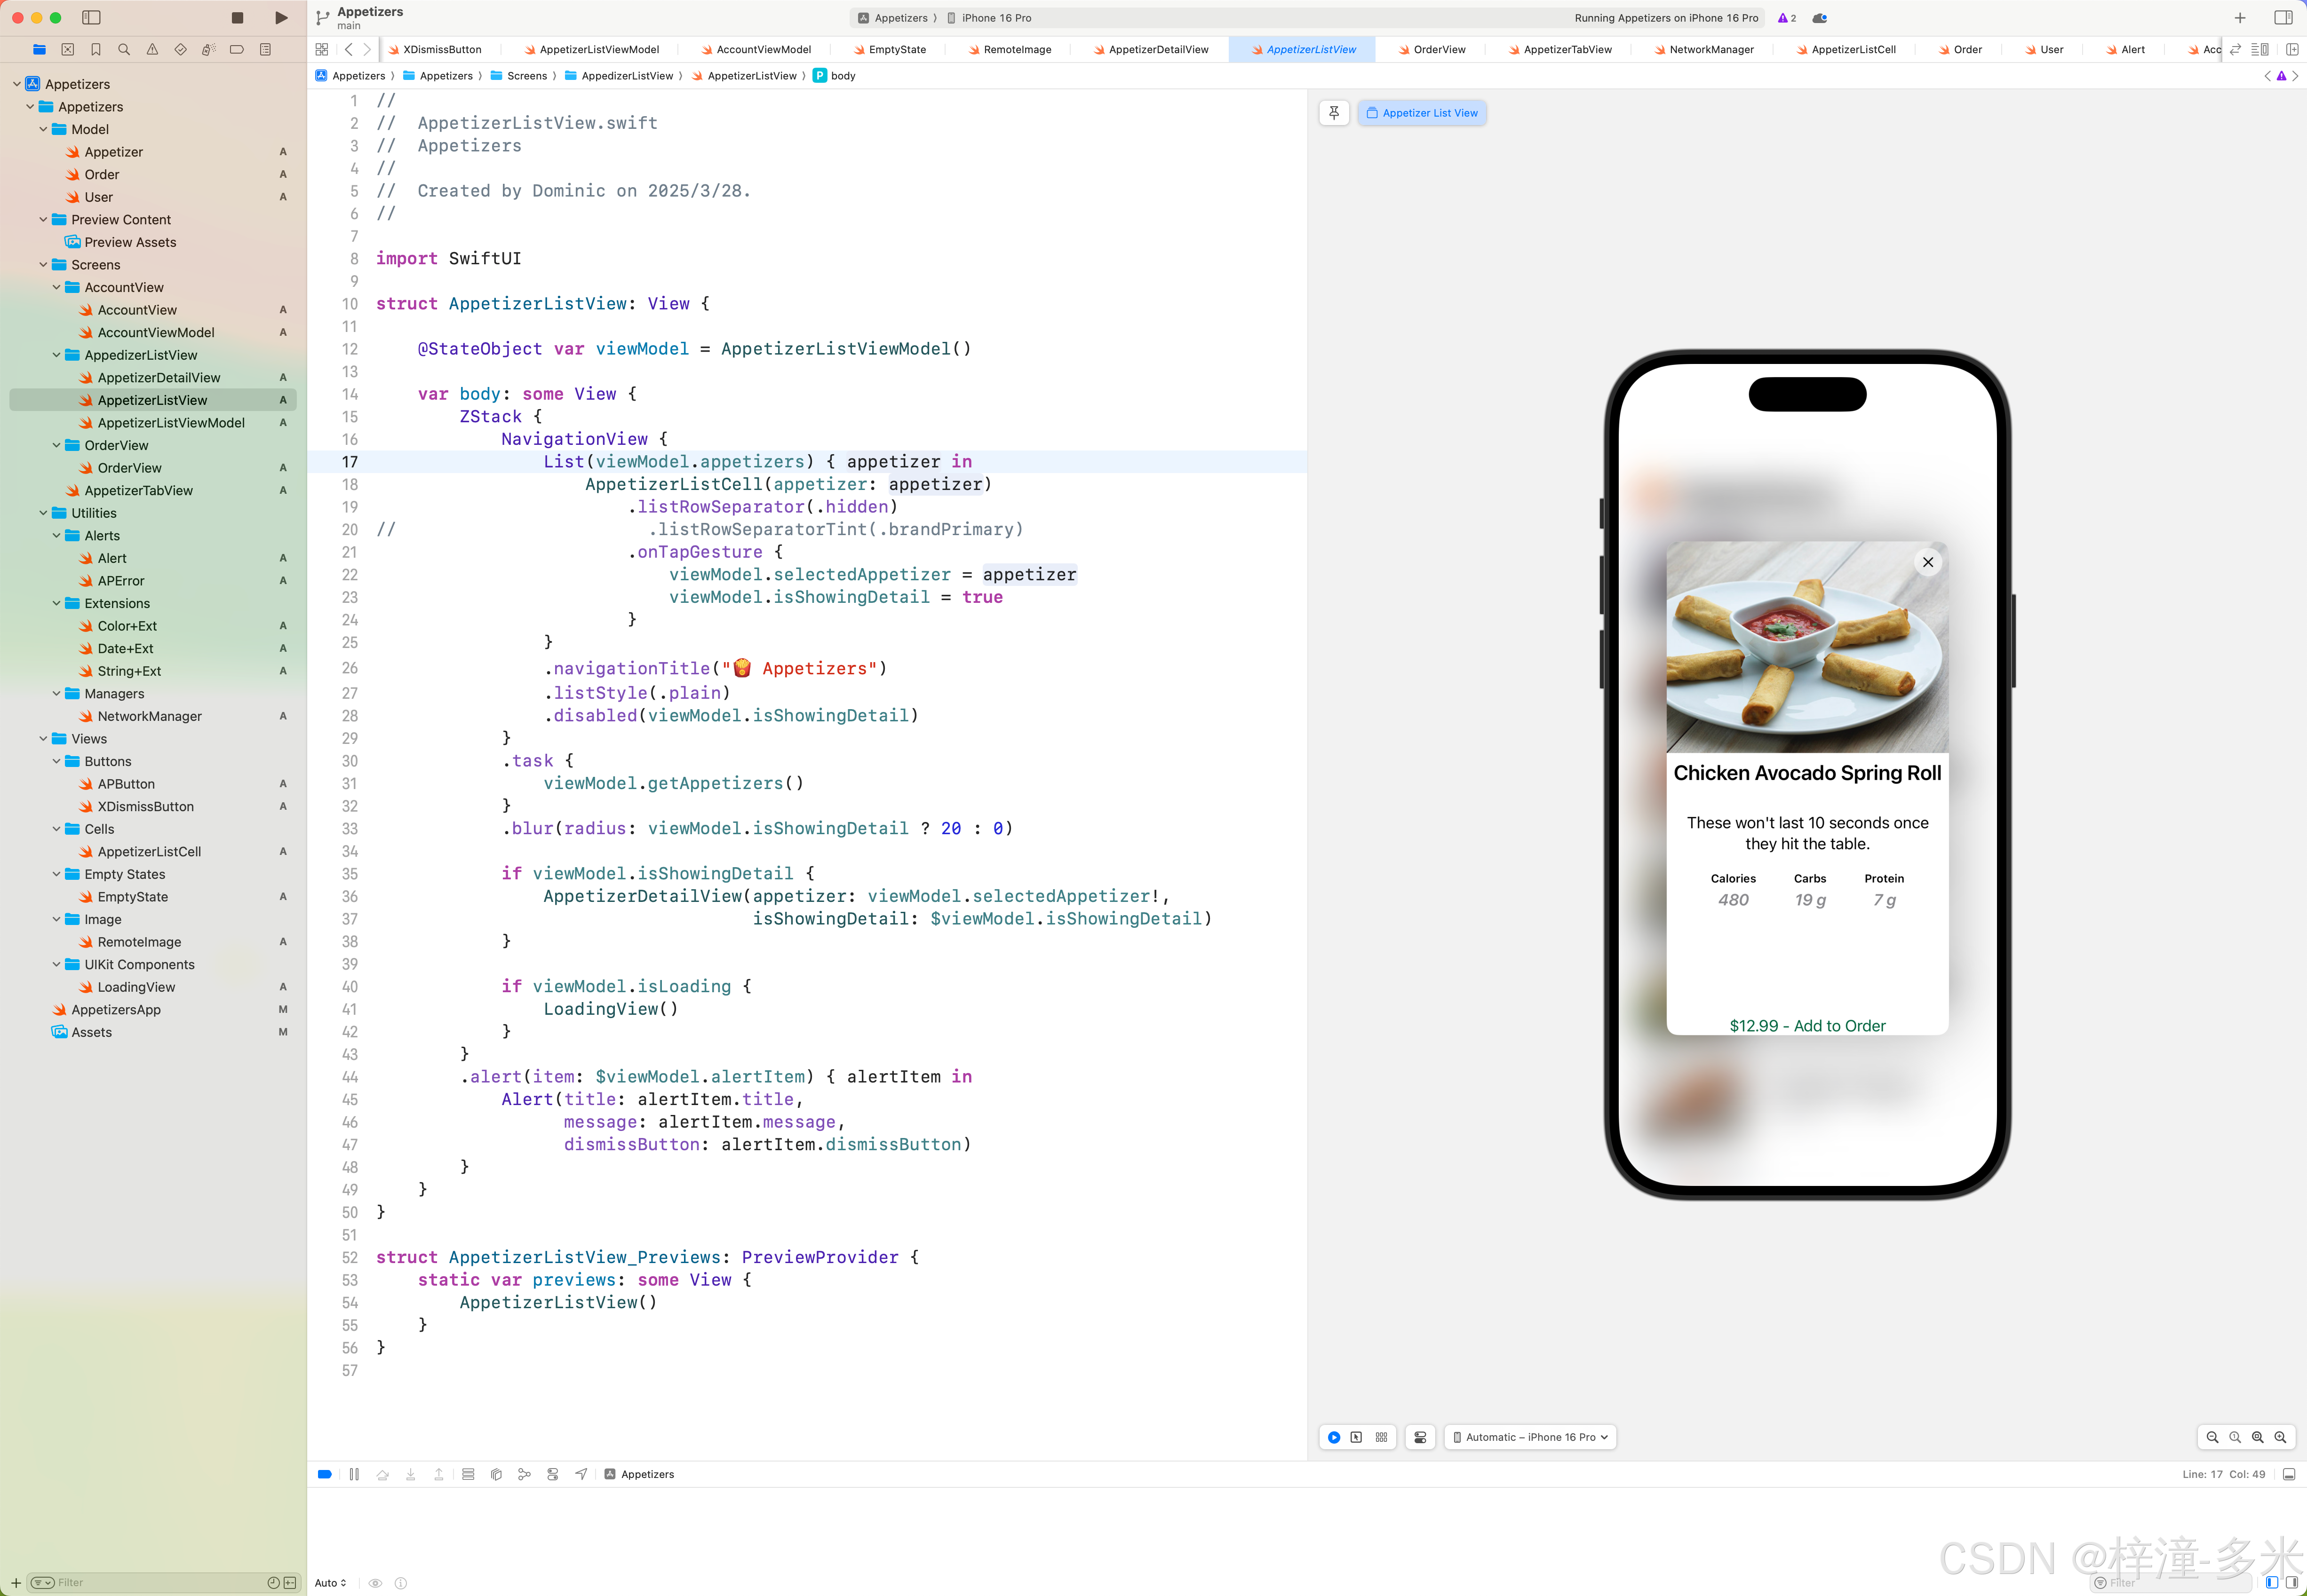Dismiss the detail card with the X button
Image resolution: width=2307 pixels, height=1596 pixels.
(1928, 562)
